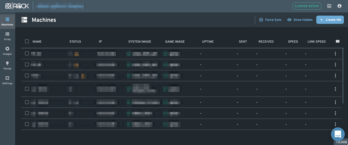Sort by the NAME column header
The image size is (348, 145).
point(37,42)
